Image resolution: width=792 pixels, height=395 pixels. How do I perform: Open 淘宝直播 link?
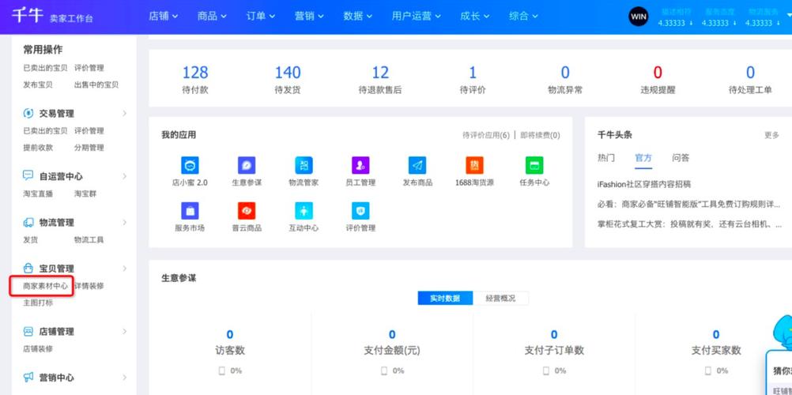(38, 194)
